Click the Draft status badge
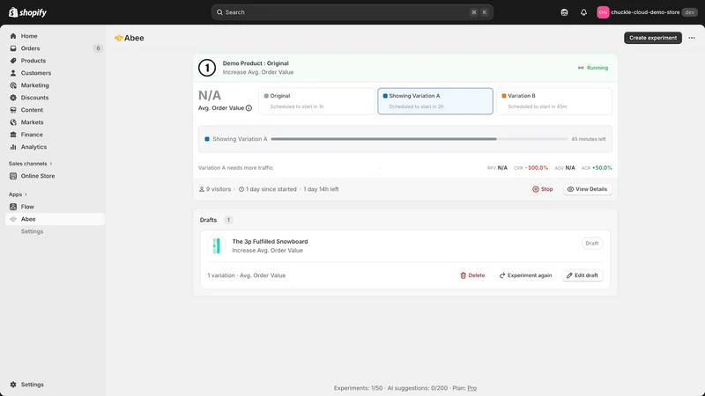Screen dimensions: 705x396 (x=591, y=244)
